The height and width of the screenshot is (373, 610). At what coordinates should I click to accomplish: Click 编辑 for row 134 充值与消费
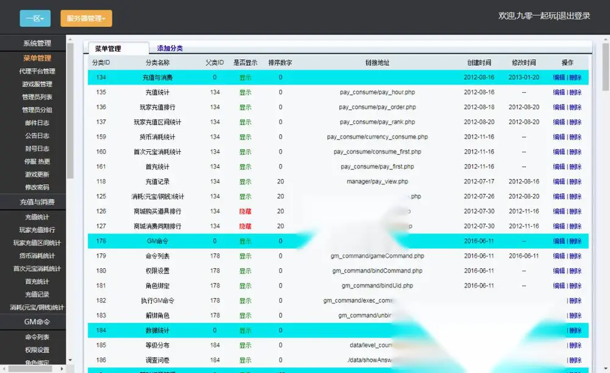pyautogui.click(x=559, y=77)
